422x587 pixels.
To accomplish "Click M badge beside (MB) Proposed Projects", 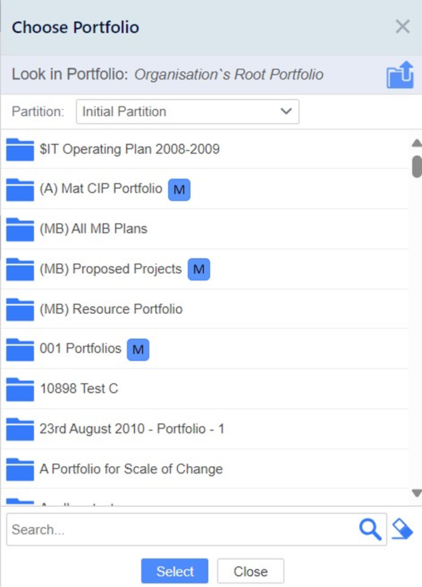I will (x=198, y=269).
